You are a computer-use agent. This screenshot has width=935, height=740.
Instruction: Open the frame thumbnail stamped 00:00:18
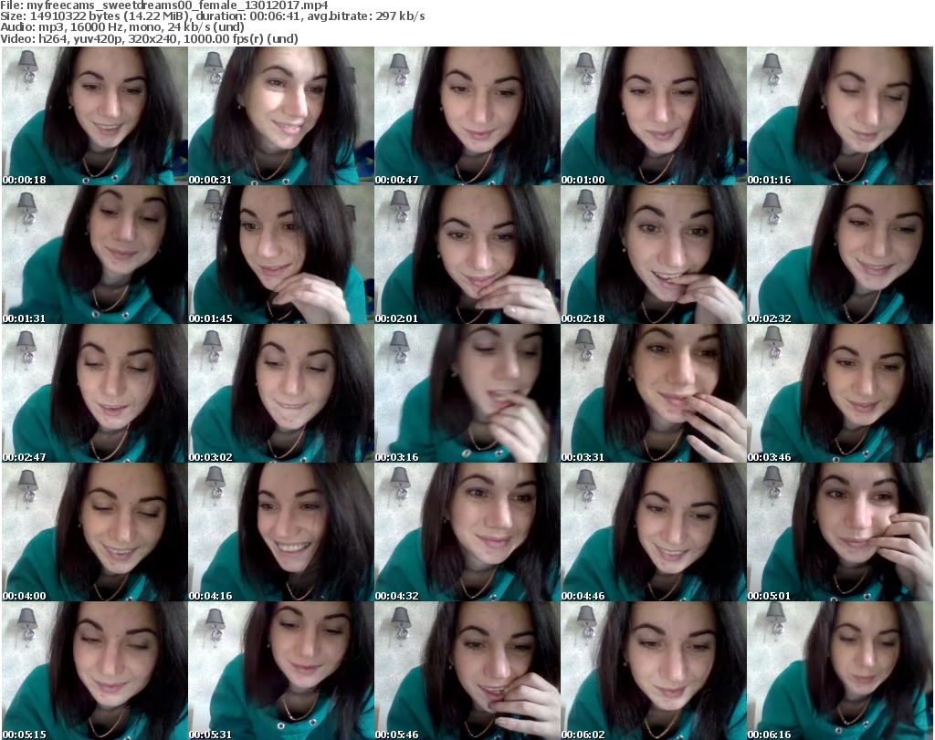[x=95, y=116]
